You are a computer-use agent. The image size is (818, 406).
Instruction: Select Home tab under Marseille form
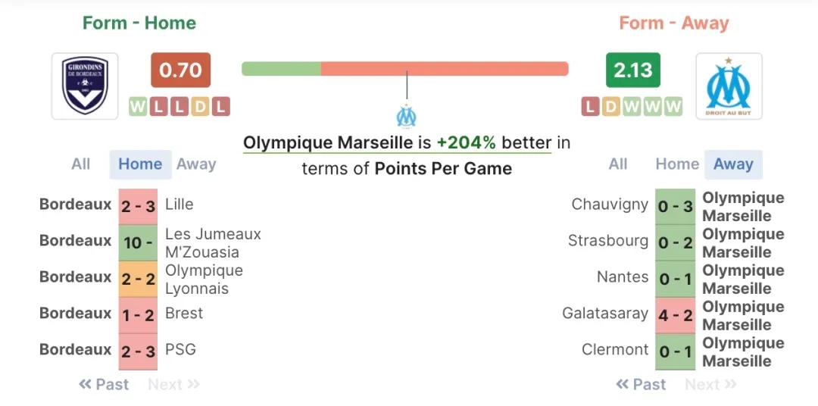coord(677,164)
